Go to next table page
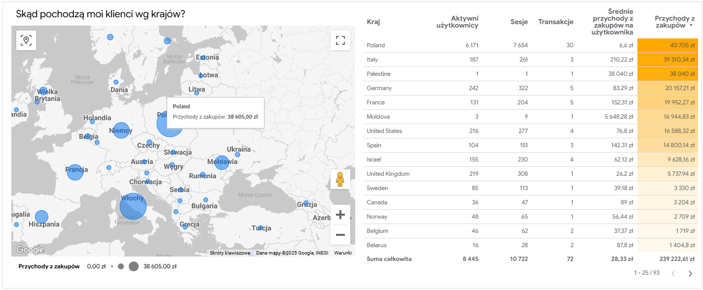Screen dimensions: 703x290 point(690,274)
